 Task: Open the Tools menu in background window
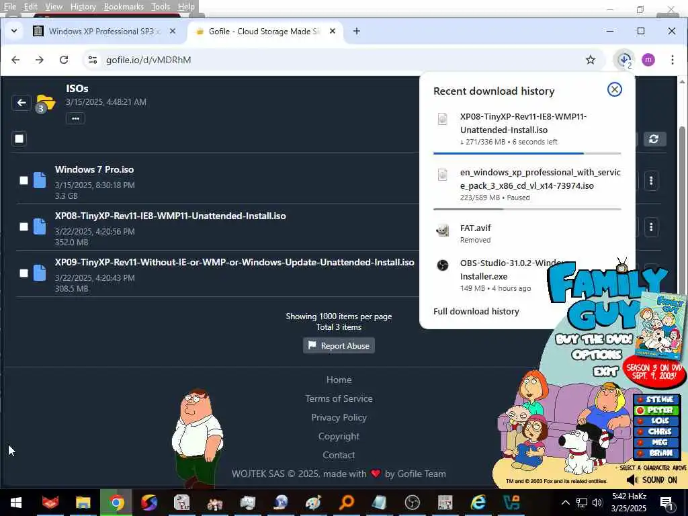(161, 7)
